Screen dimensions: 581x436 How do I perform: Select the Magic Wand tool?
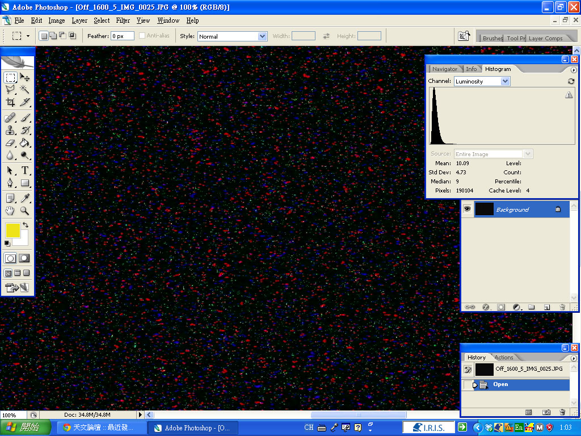25,89
